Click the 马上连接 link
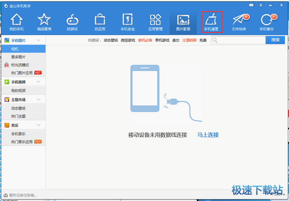This screenshot has width=289, height=201. [208, 135]
